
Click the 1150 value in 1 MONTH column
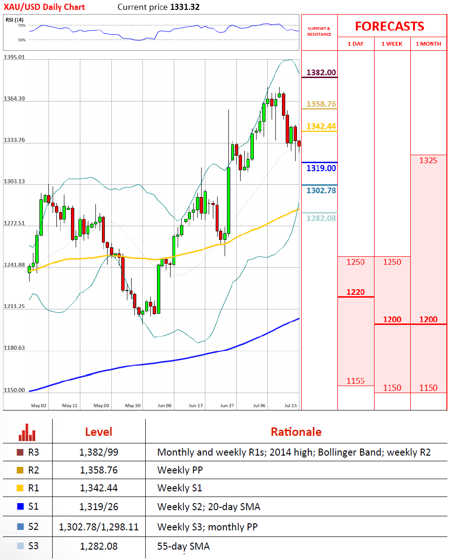click(x=428, y=388)
